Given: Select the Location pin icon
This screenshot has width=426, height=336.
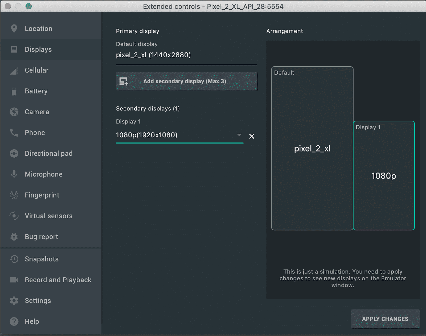Looking at the screenshot, I should pos(14,28).
